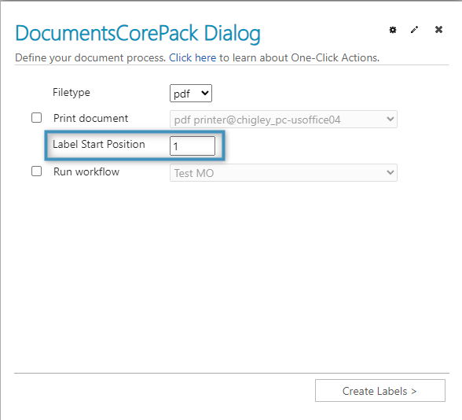Select the 'Filetype' label text
Screen dimensions: 462x420
click(x=71, y=92)
